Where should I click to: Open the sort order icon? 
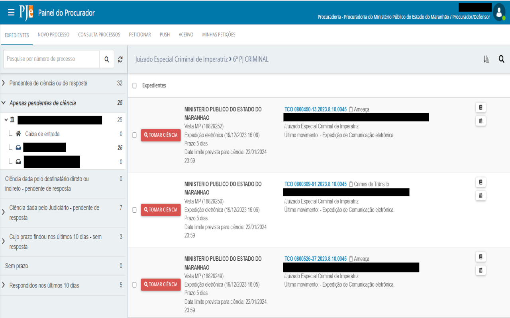pyautogui.click(x=486, y=59)
